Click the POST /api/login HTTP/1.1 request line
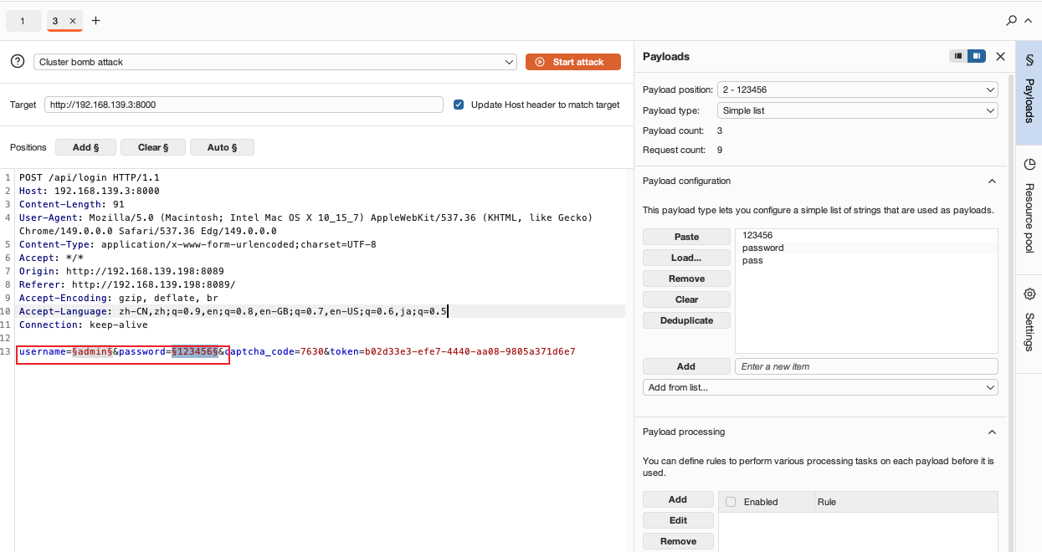This screenshot has width=1042, height=552. (90, 177)
